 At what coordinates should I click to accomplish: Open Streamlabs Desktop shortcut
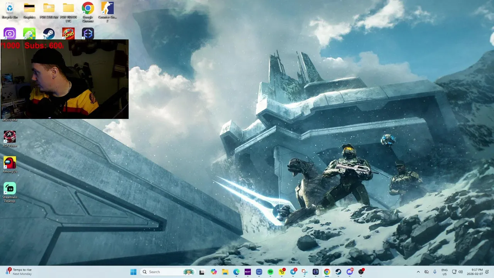tap(10, 192)
